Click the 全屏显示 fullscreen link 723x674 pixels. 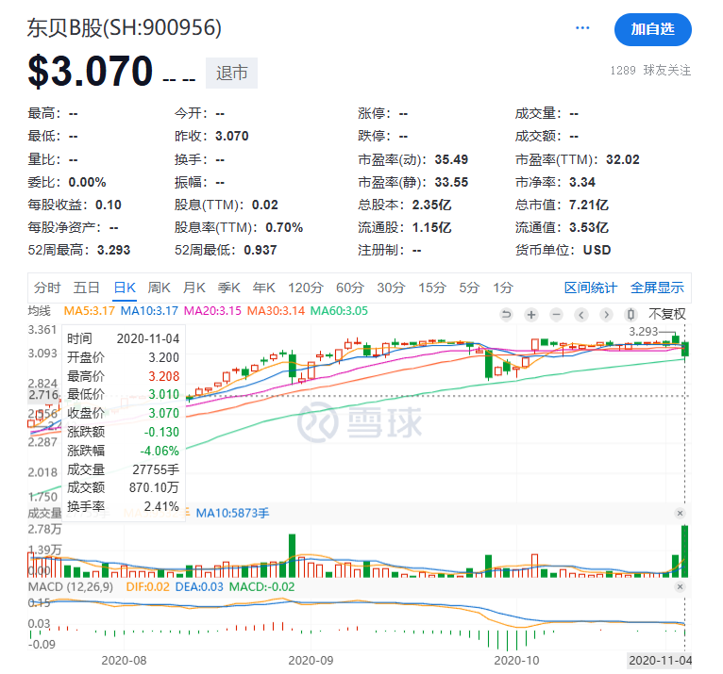(x=657, y=288)
